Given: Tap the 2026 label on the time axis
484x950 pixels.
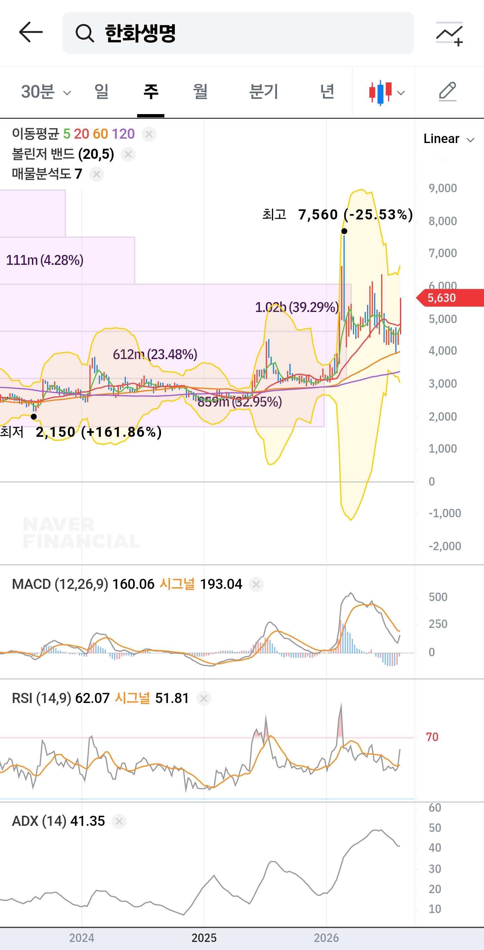Looking at the screenshot, I should (x=326, y=938).
